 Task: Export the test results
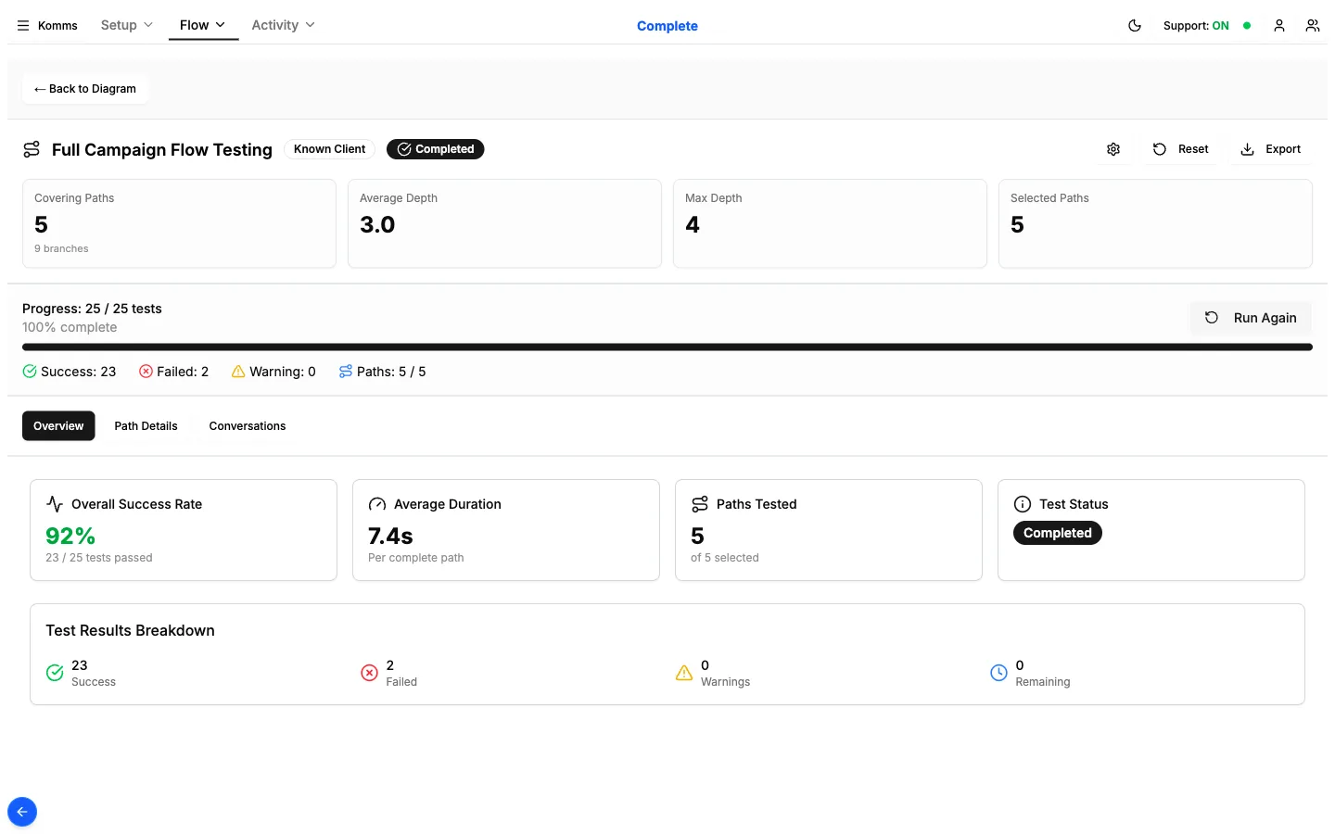tap(1270, 149)
